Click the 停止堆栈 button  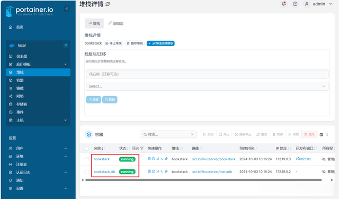coord(113,44)
